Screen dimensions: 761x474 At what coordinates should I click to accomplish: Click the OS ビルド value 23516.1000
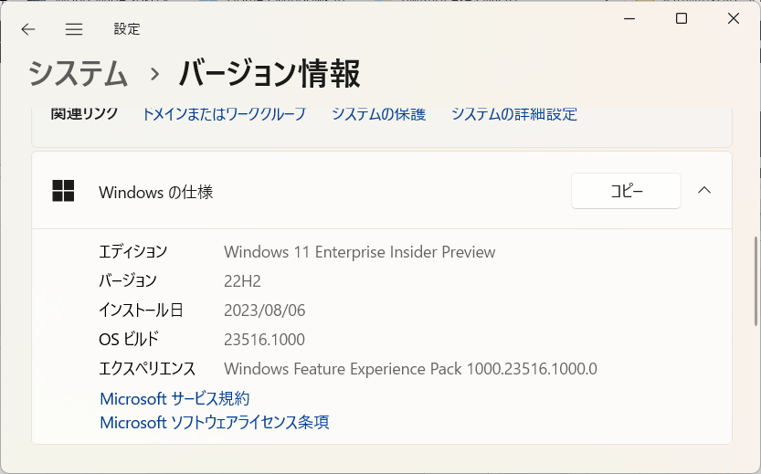tap(264, 340)
